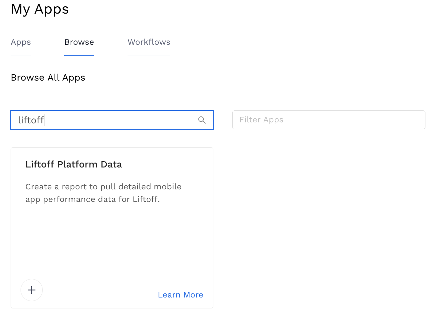The height and width of the screenshot is (327, 442).
Task: Open the Workflows tab
Action: tap(149, 42)
